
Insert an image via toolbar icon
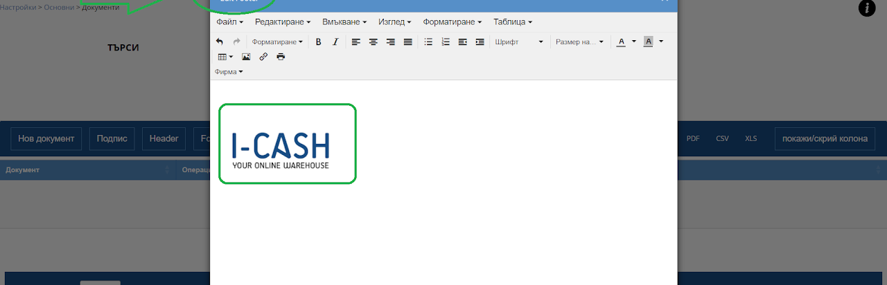[x=246, y=57]
